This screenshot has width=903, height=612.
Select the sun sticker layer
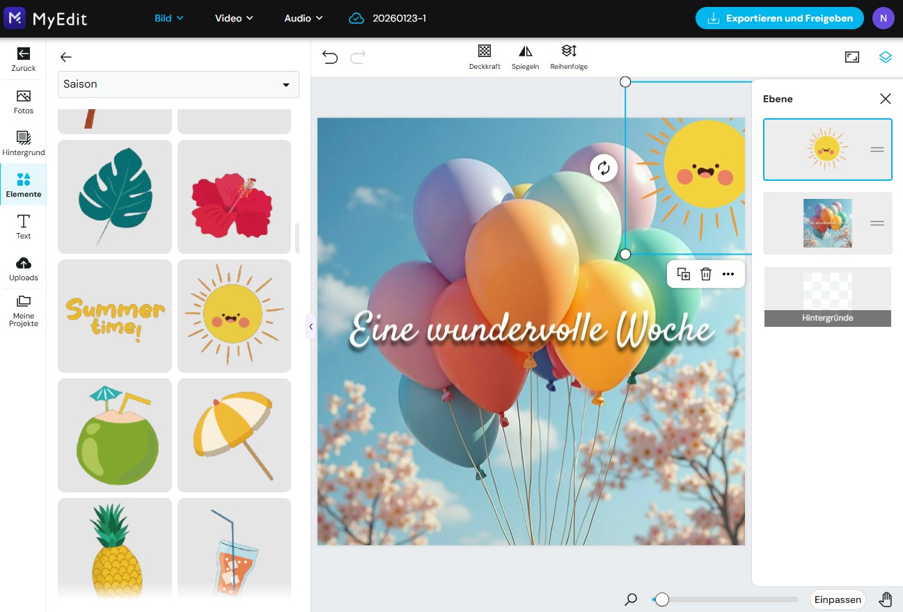point(828,150)
